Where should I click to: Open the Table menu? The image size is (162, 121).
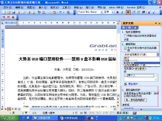78,8
